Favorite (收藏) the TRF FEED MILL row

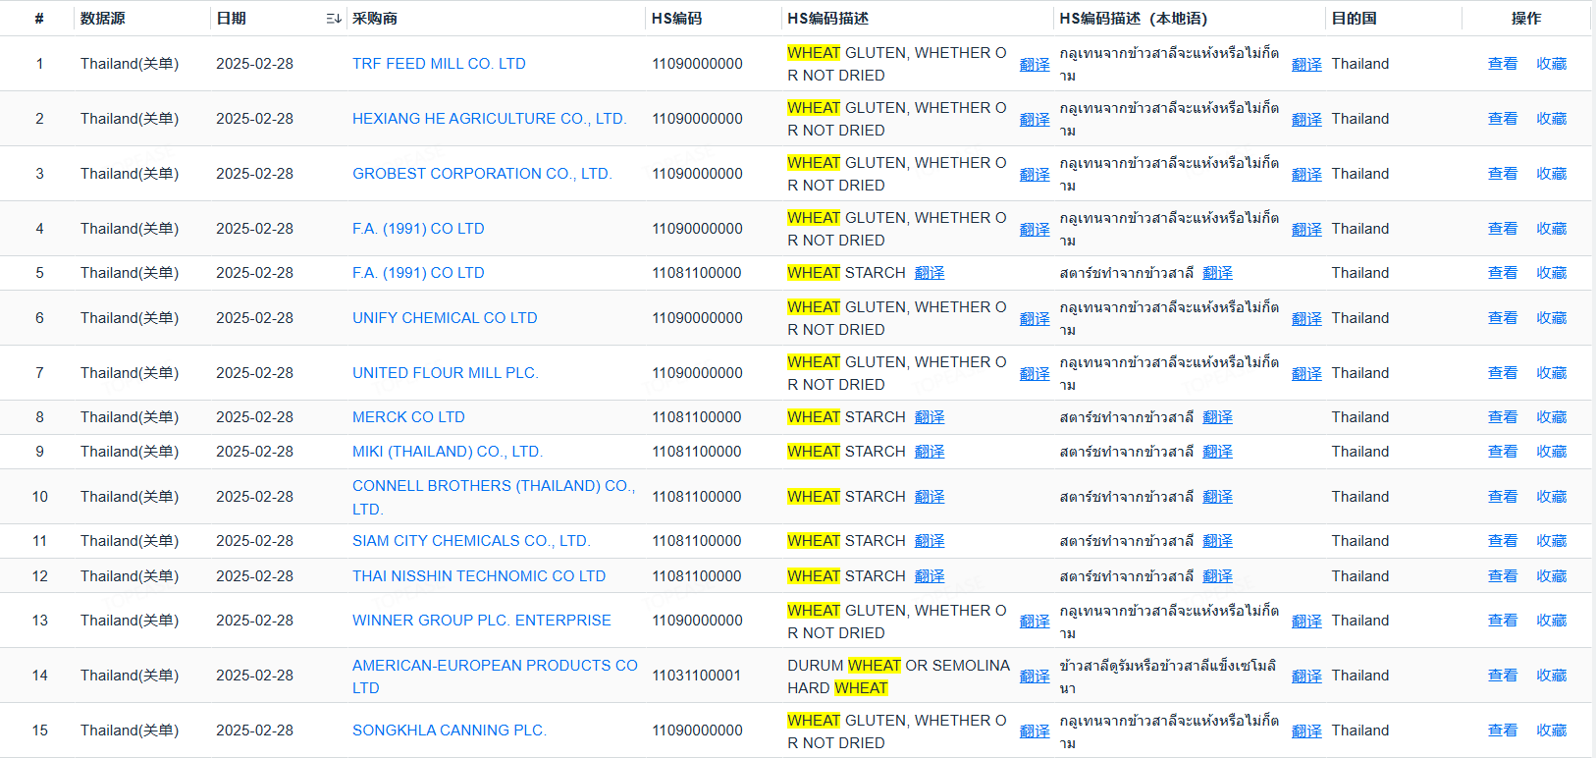pos(1552,64)
